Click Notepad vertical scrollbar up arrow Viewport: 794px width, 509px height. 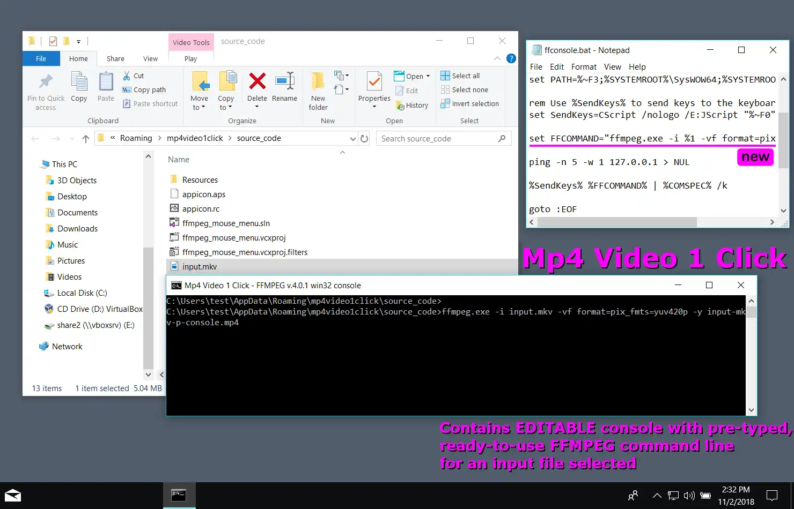[x=783, y=79]
